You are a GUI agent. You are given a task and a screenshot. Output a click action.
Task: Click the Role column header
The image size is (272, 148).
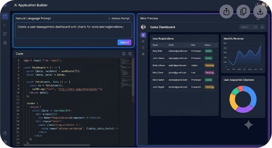coord(193,45)
